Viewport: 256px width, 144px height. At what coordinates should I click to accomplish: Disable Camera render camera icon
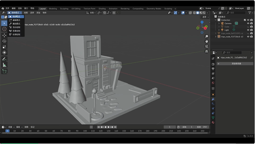point(251,23)
